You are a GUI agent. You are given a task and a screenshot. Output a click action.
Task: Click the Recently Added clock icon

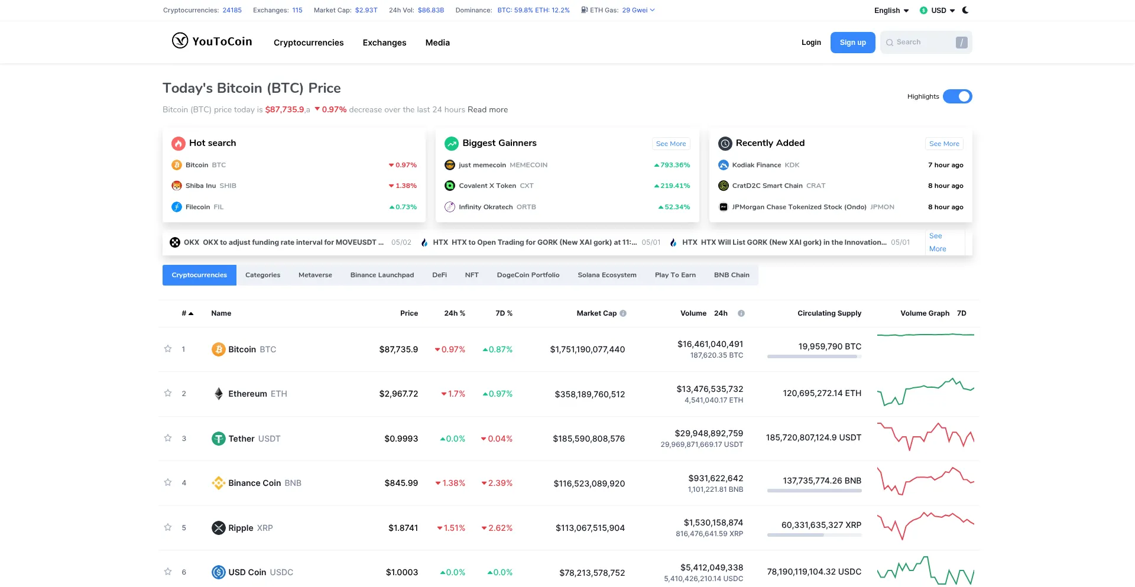pos(725,143)
